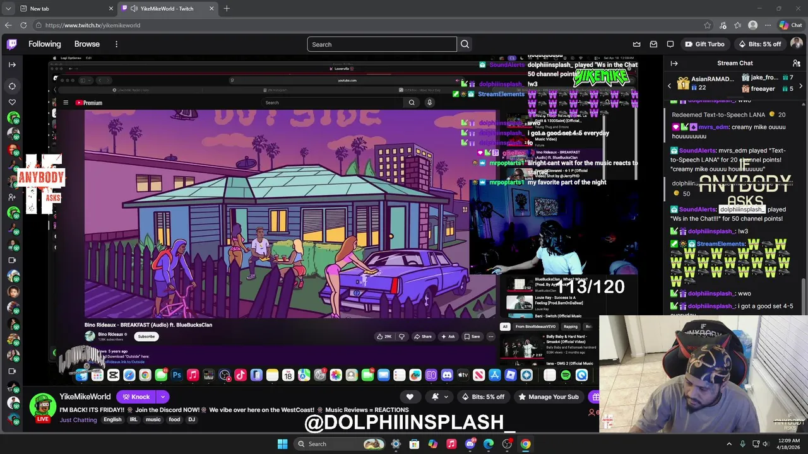Select the English tag

(112, 420)
